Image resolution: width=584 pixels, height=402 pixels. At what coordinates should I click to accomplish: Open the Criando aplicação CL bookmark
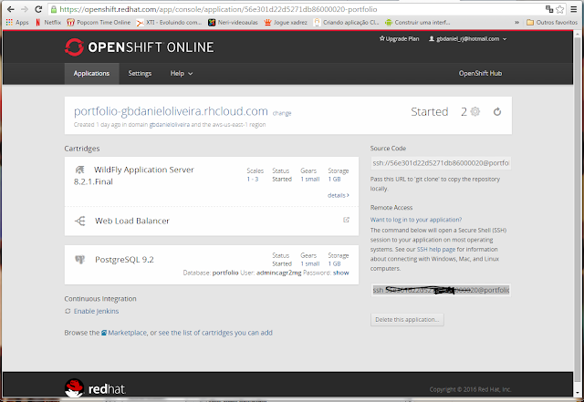[x=347, y=22]
